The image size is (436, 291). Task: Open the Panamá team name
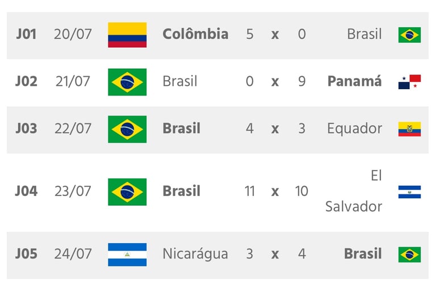[354, 81]
